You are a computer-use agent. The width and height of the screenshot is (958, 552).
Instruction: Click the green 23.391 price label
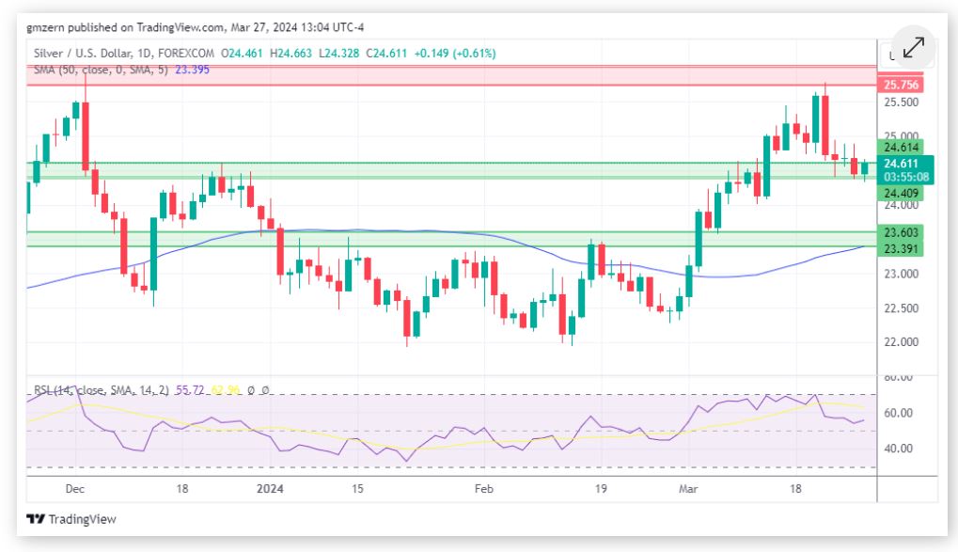pos(901,248)
